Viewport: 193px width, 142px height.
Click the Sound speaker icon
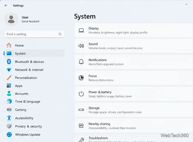(81, 46)
